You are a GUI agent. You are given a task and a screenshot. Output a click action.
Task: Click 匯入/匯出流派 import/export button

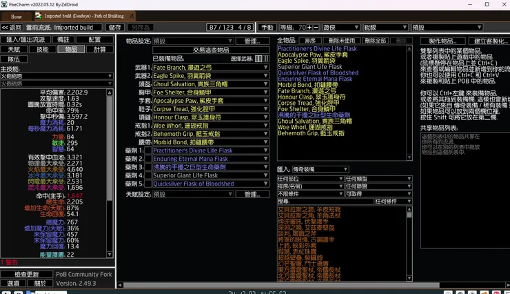(x=25, y=40)
